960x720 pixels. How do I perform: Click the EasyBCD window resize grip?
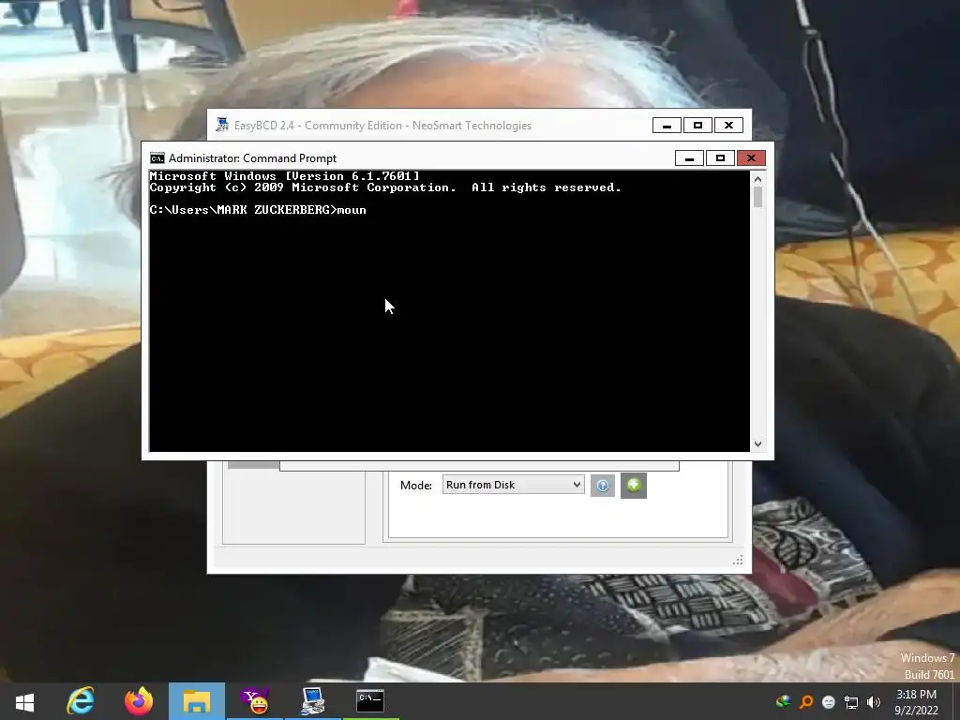point(739,561)
